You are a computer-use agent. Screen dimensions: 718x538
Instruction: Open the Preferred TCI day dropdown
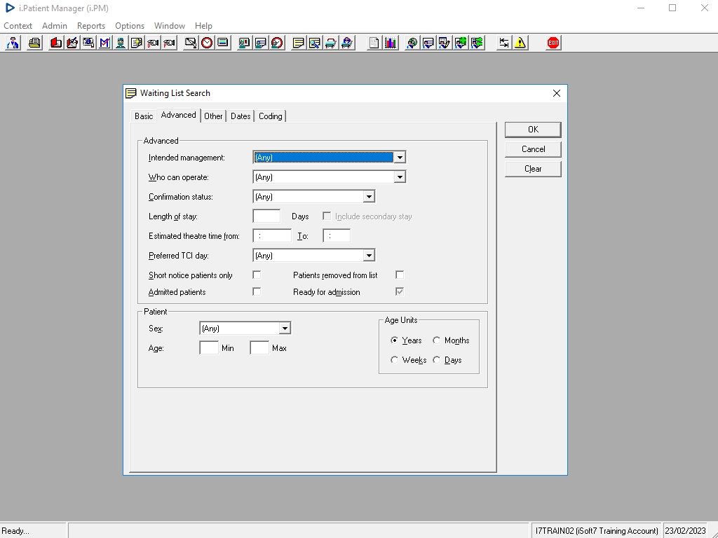click(x=369, y=256)
